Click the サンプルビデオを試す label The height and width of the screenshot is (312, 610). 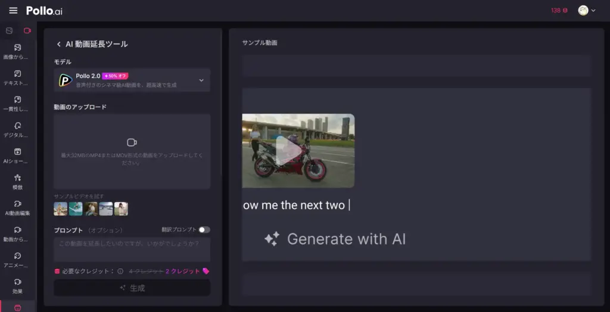click(79, 196)
